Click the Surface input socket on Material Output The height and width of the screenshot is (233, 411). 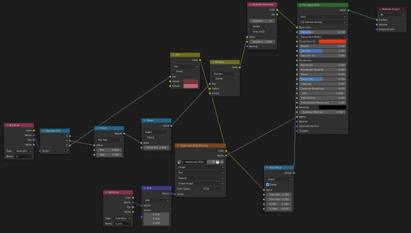point(377,20)
